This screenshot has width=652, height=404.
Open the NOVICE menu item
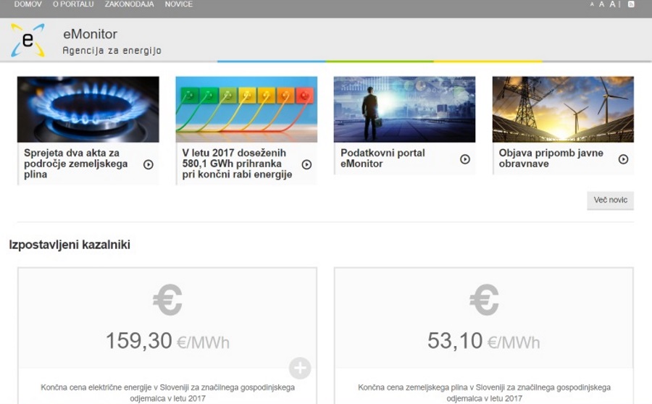(x=179, y=4)
